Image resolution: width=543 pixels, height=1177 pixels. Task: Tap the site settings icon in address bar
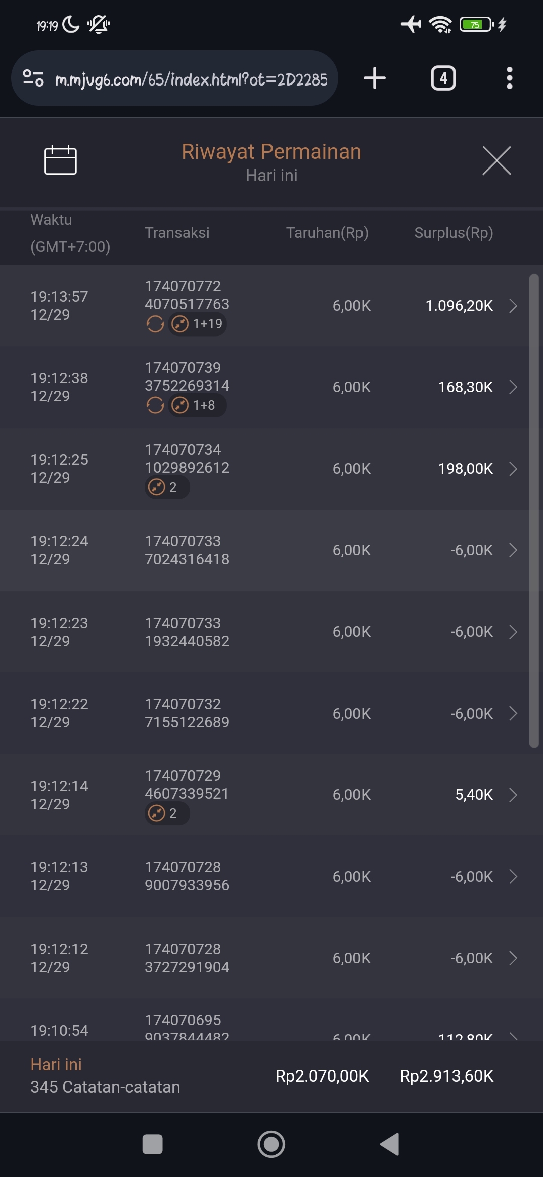(33, 78)
